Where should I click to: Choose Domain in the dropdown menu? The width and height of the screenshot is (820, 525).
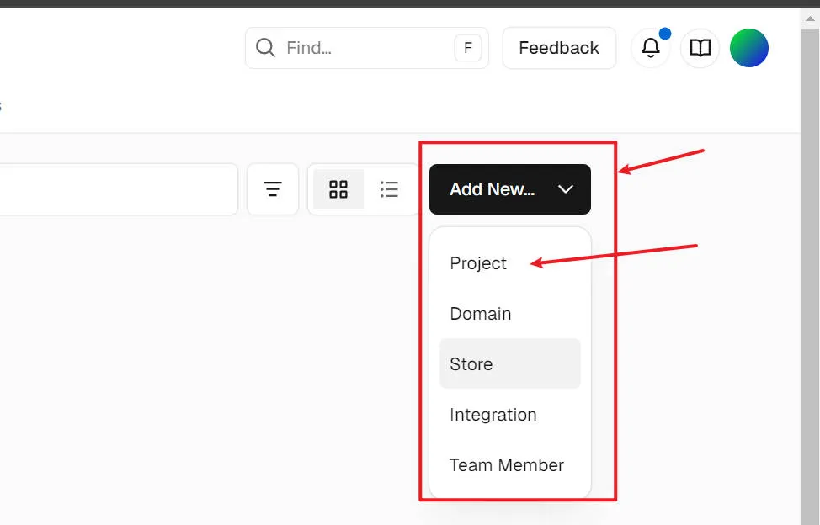click(480, 314)
